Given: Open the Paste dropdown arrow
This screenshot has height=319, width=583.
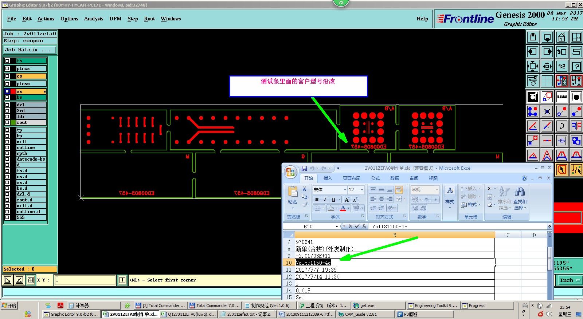Looking at the screenshot, I should click(293, 208).
